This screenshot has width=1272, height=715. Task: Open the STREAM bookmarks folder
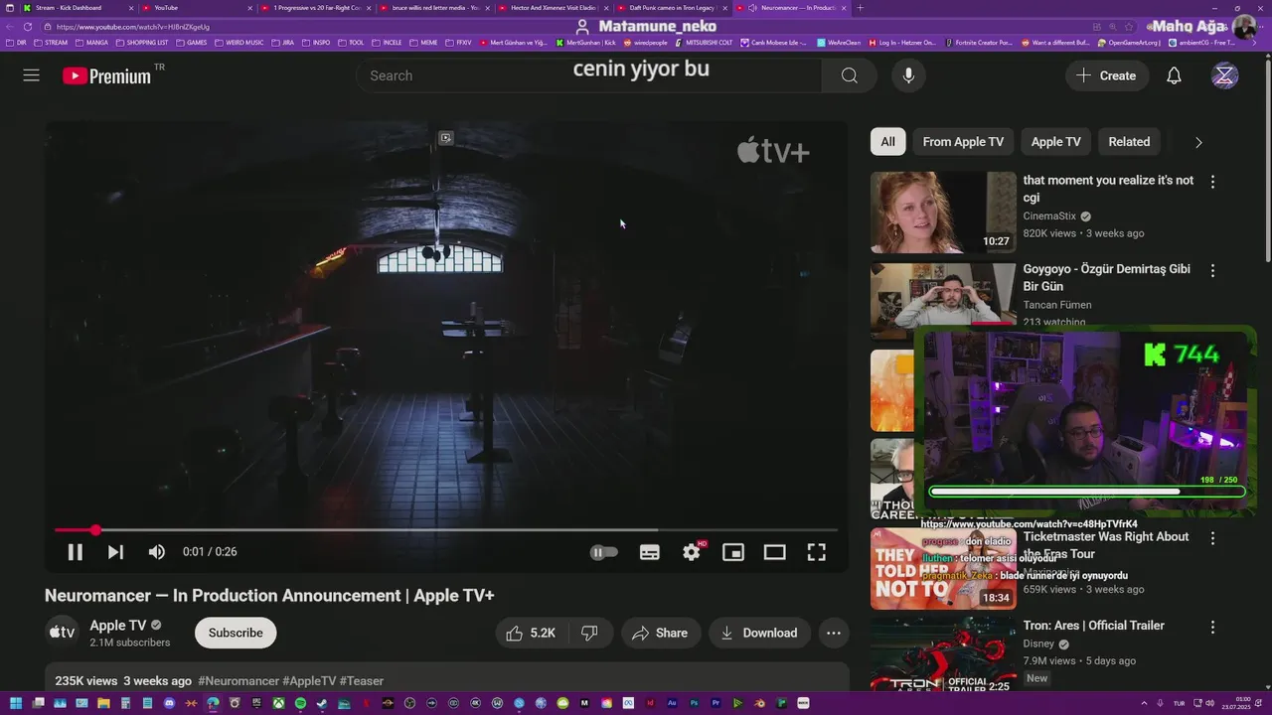(51, 43)
